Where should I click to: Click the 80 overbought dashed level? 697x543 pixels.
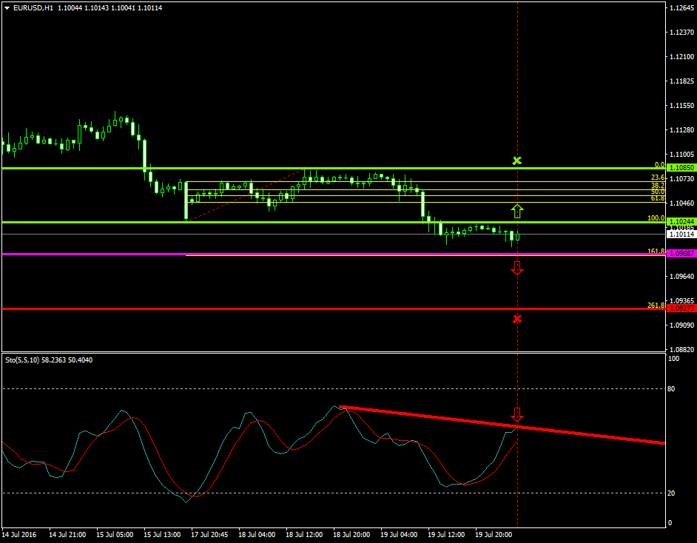coord(296,387)
